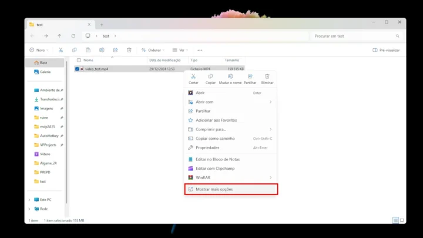The width and height of the screenshot is (423, 238).
Task: Click test folder tab
Action: (61, 25)
